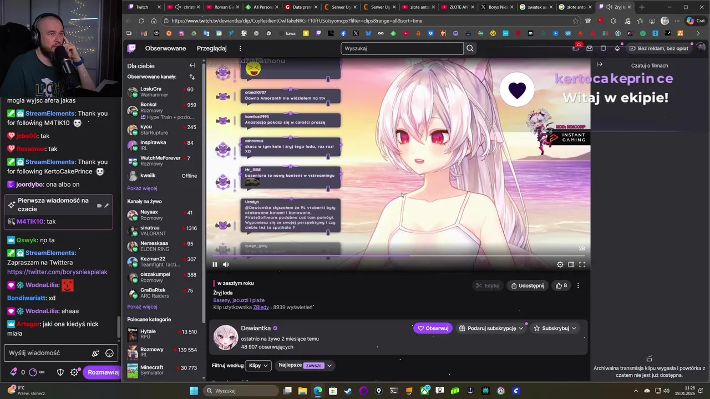
Task: Toggle theatre mode on player
Action: (x=571, y=264)
